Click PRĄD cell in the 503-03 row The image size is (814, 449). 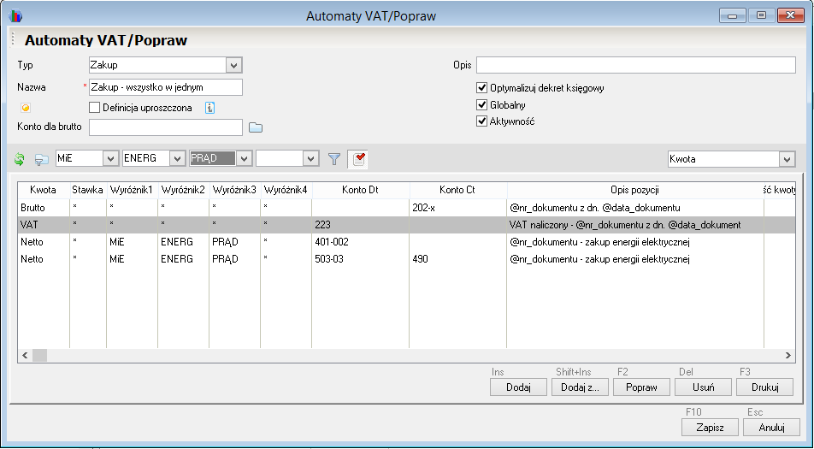(234, 258)
